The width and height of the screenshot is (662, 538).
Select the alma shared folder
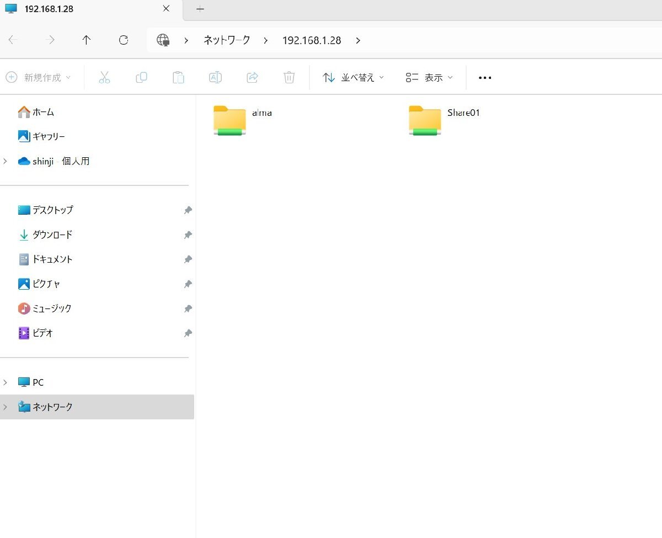pos(243,120)
